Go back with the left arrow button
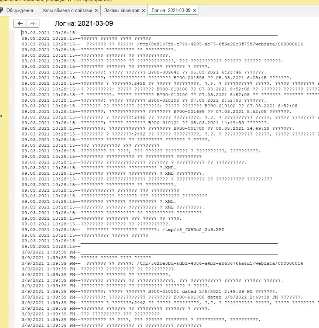Screen dimensions: 319x328 pyautogui.click(x=20, y=24)
